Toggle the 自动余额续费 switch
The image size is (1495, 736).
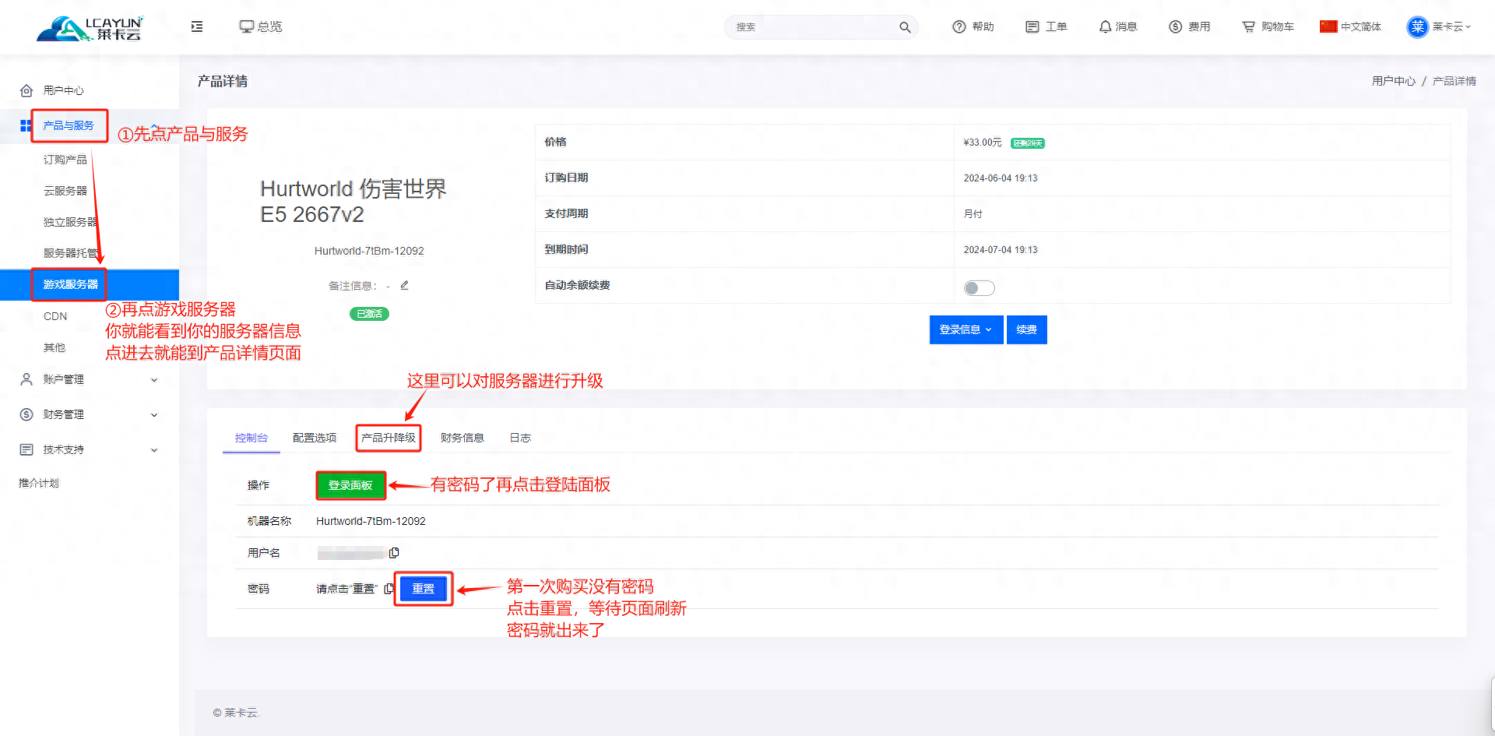(979, 288)
